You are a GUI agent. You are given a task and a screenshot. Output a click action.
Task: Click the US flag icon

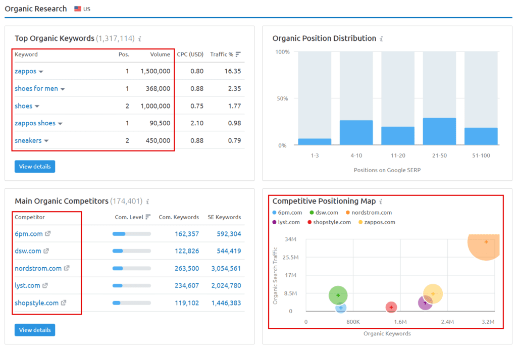coord(77,9)
